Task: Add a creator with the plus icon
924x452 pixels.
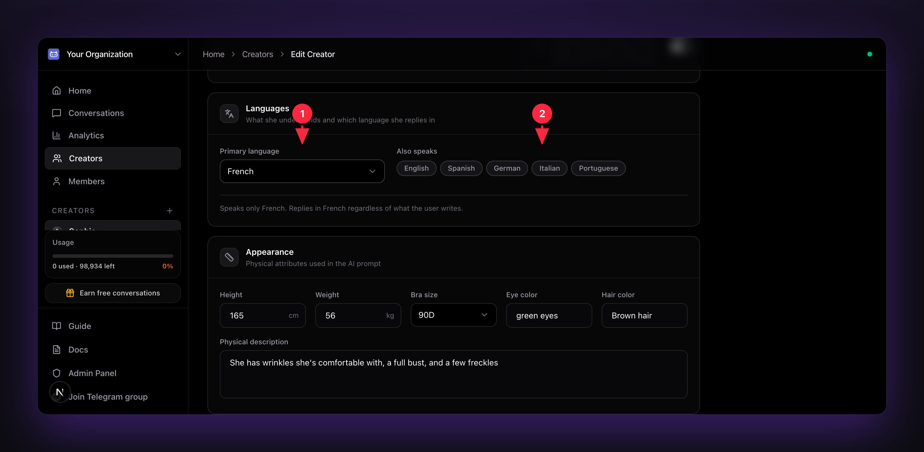Action: (x=170, y=211)
